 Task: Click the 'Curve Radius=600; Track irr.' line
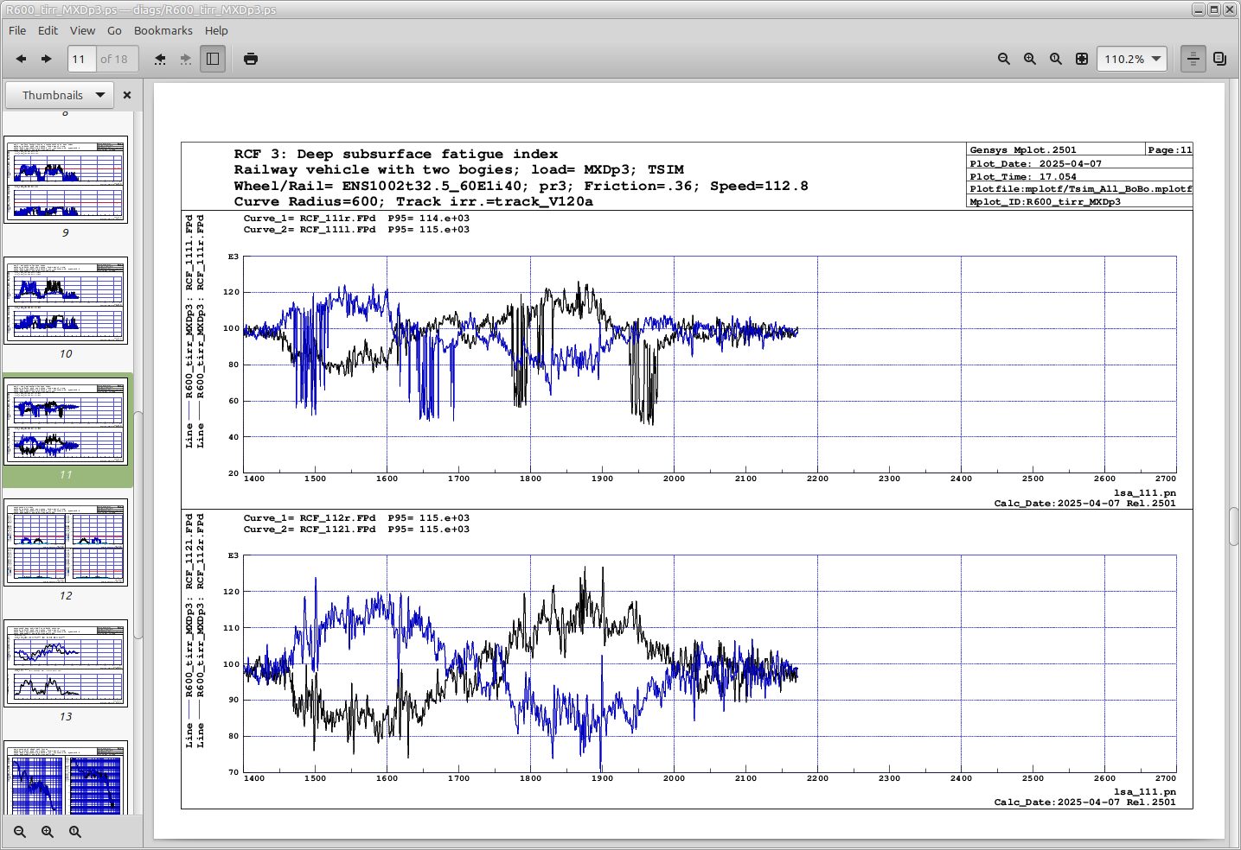pos(413,202)
